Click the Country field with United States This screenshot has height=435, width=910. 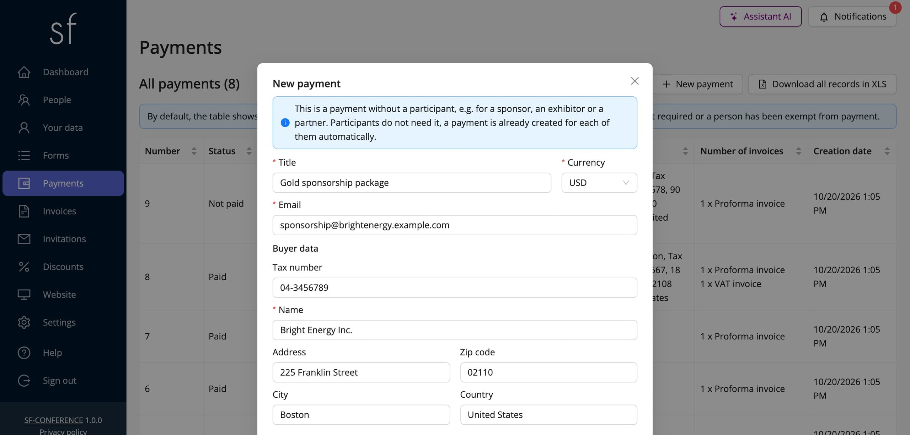click(548, 414)
